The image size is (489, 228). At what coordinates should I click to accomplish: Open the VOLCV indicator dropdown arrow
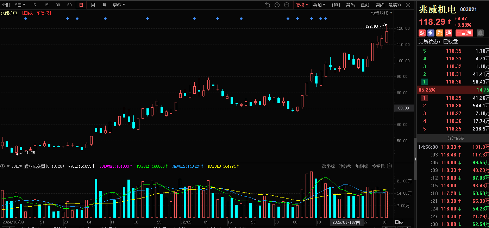pos(8,166)
